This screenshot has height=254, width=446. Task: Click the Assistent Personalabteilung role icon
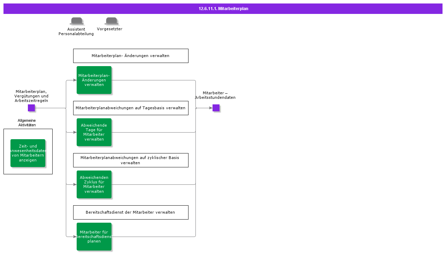click(77, 21)
